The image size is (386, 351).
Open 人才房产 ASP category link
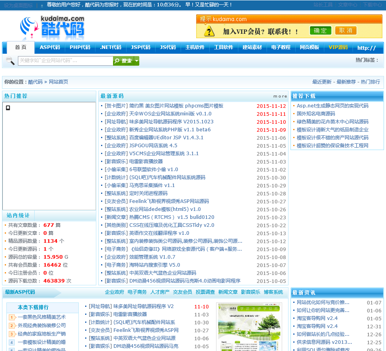[x=160, y=292]
